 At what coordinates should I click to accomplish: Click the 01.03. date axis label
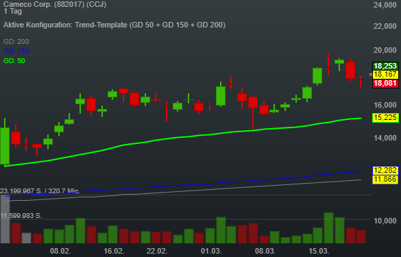click(x=211, y=251)
